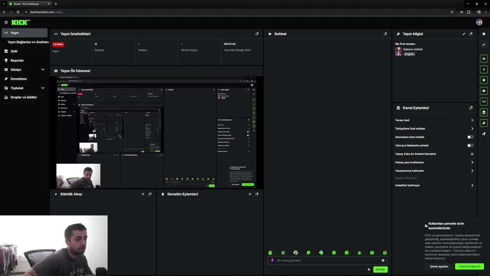Pop out the Denetim Eylemleri panel
This screenshot has height=276, width=490.
257,194
